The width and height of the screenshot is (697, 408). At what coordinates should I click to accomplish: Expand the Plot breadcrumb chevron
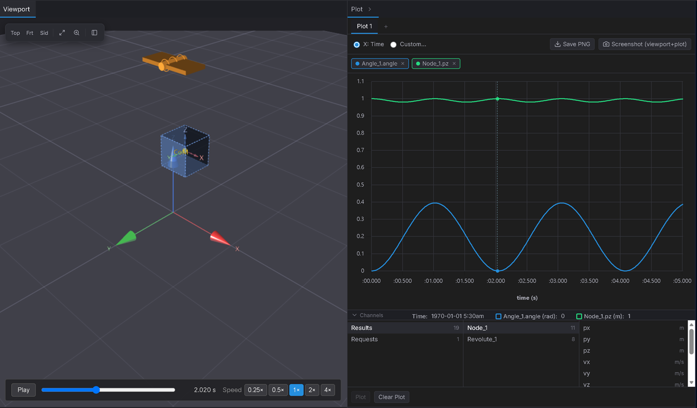point(370,9)
